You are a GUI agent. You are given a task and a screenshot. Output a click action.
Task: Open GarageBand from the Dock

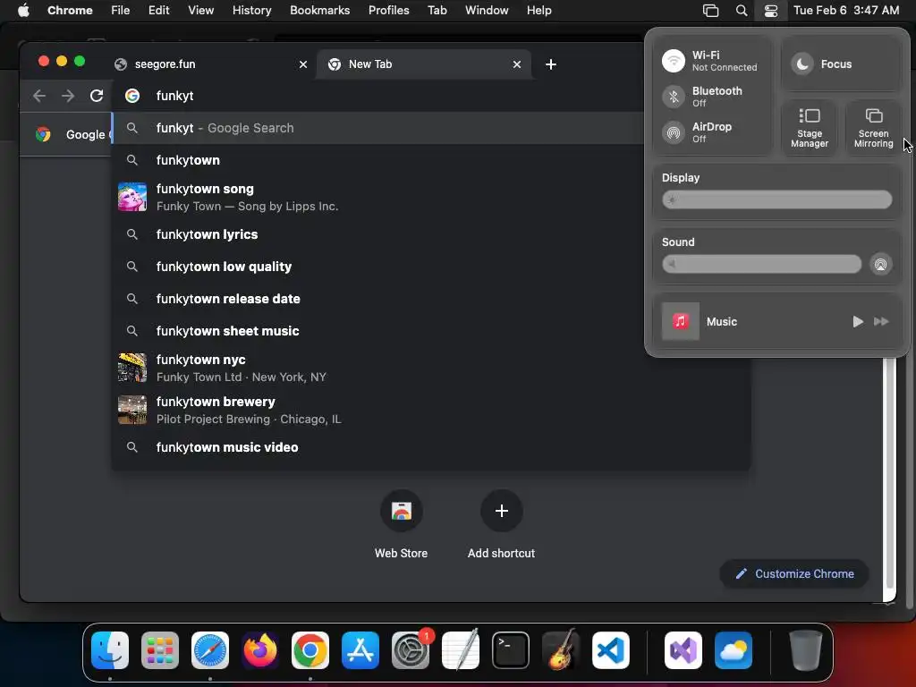[561, 649]
